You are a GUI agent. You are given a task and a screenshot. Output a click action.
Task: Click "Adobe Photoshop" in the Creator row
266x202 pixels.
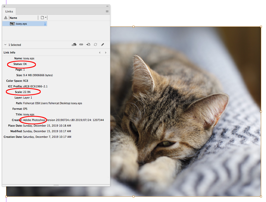click(x=34, y=120)
